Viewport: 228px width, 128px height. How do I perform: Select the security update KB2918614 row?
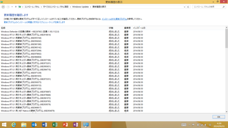(x=73, y=35)
